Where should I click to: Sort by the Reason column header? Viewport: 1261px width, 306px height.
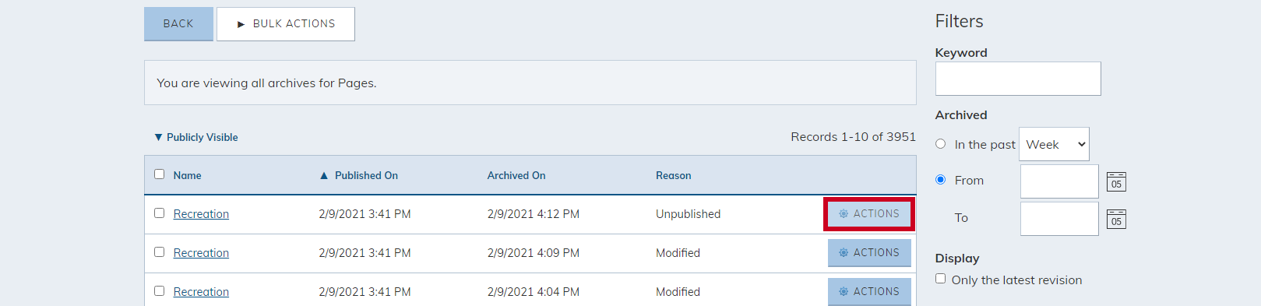pyautogui.click(x=674, y=175)
